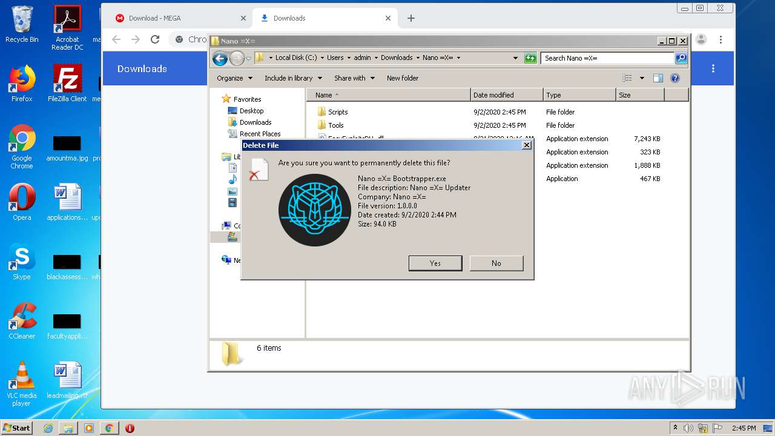Screen dimensions: 775x436
Task: Click the Explorer forward arrow button
Action: click(x=237, y=58)
